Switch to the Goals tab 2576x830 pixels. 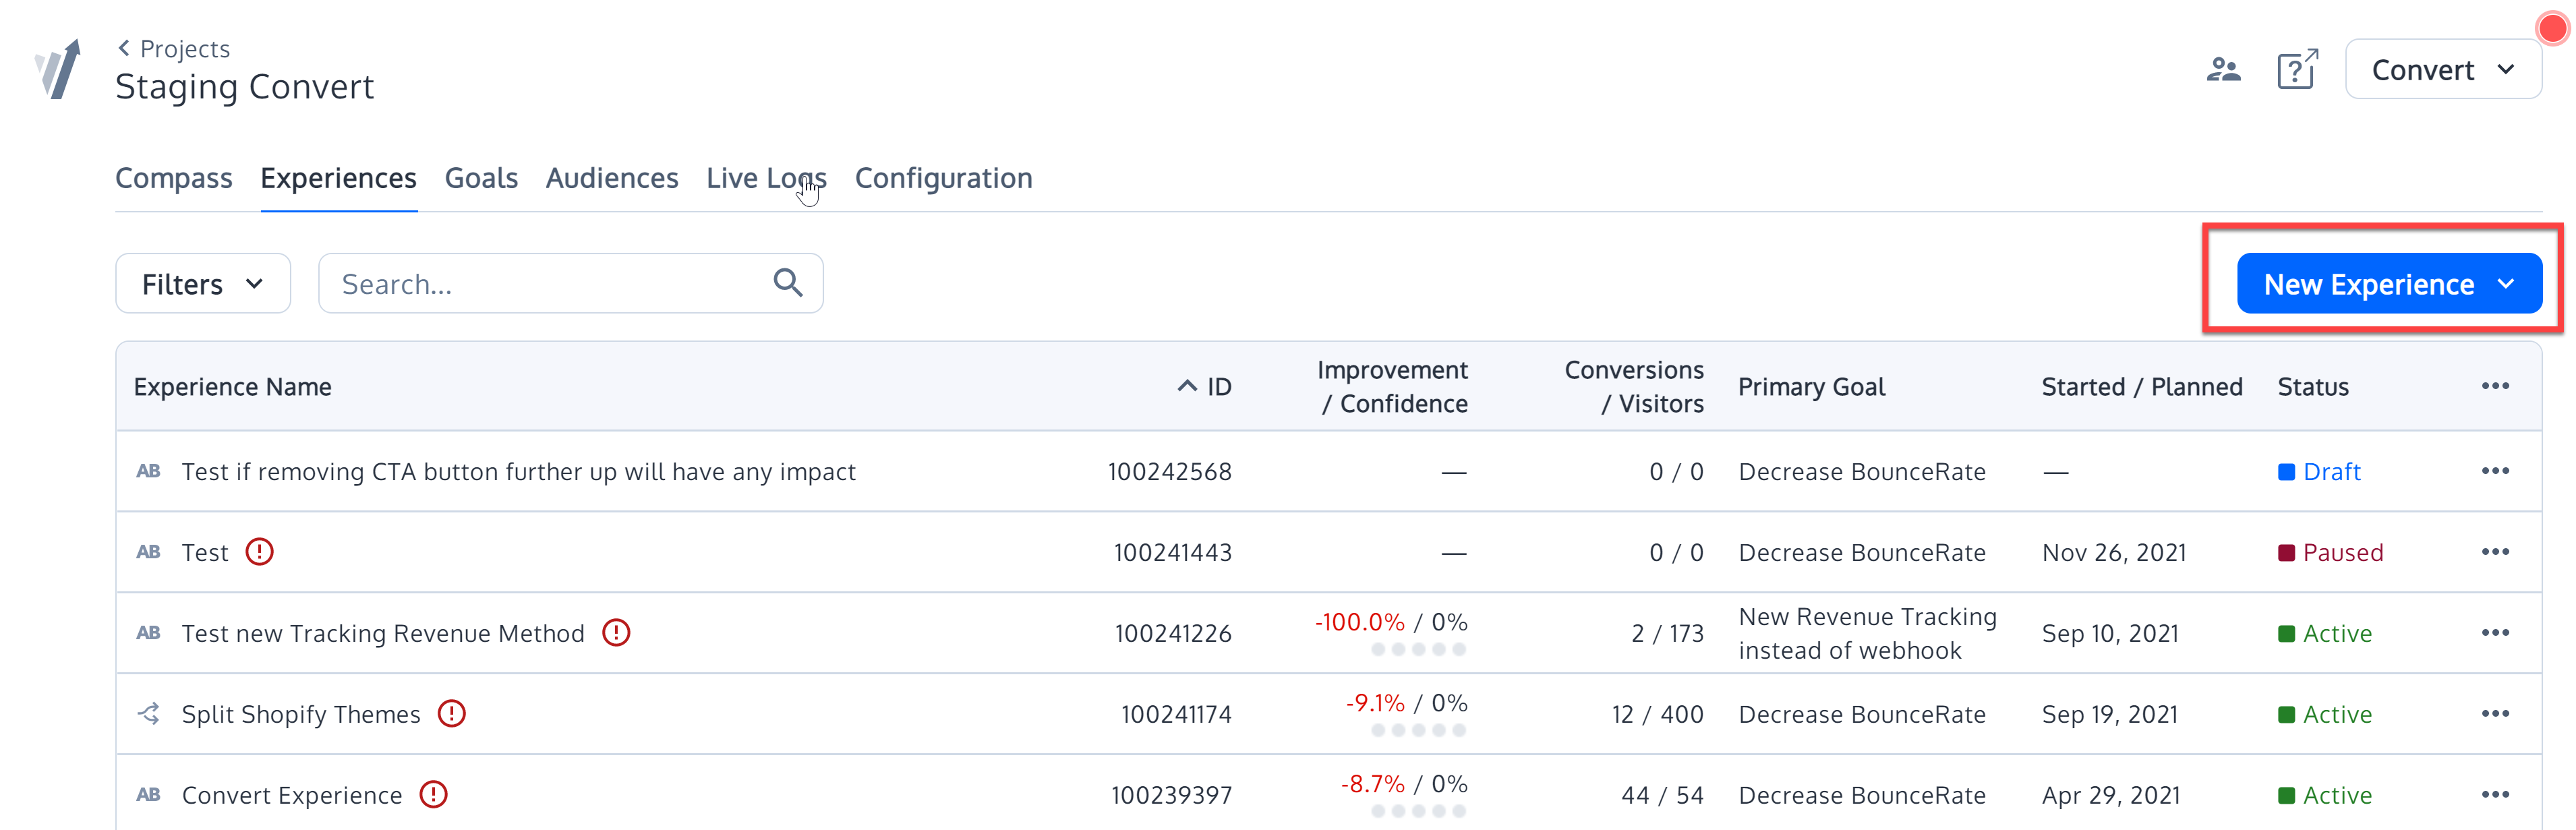click(x=481, y=178)
